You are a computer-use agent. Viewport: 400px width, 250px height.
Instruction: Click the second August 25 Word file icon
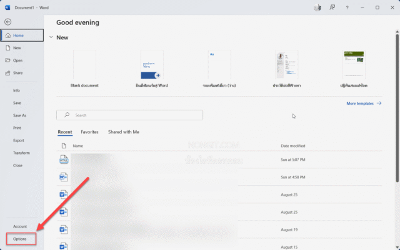click(x=64, y=212)
